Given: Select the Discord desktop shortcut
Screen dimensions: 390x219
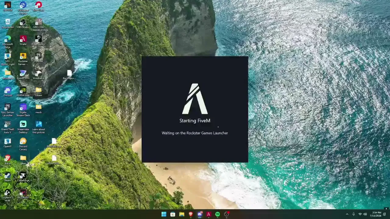Looking at the screenshot, I should (x=8, y=92).
